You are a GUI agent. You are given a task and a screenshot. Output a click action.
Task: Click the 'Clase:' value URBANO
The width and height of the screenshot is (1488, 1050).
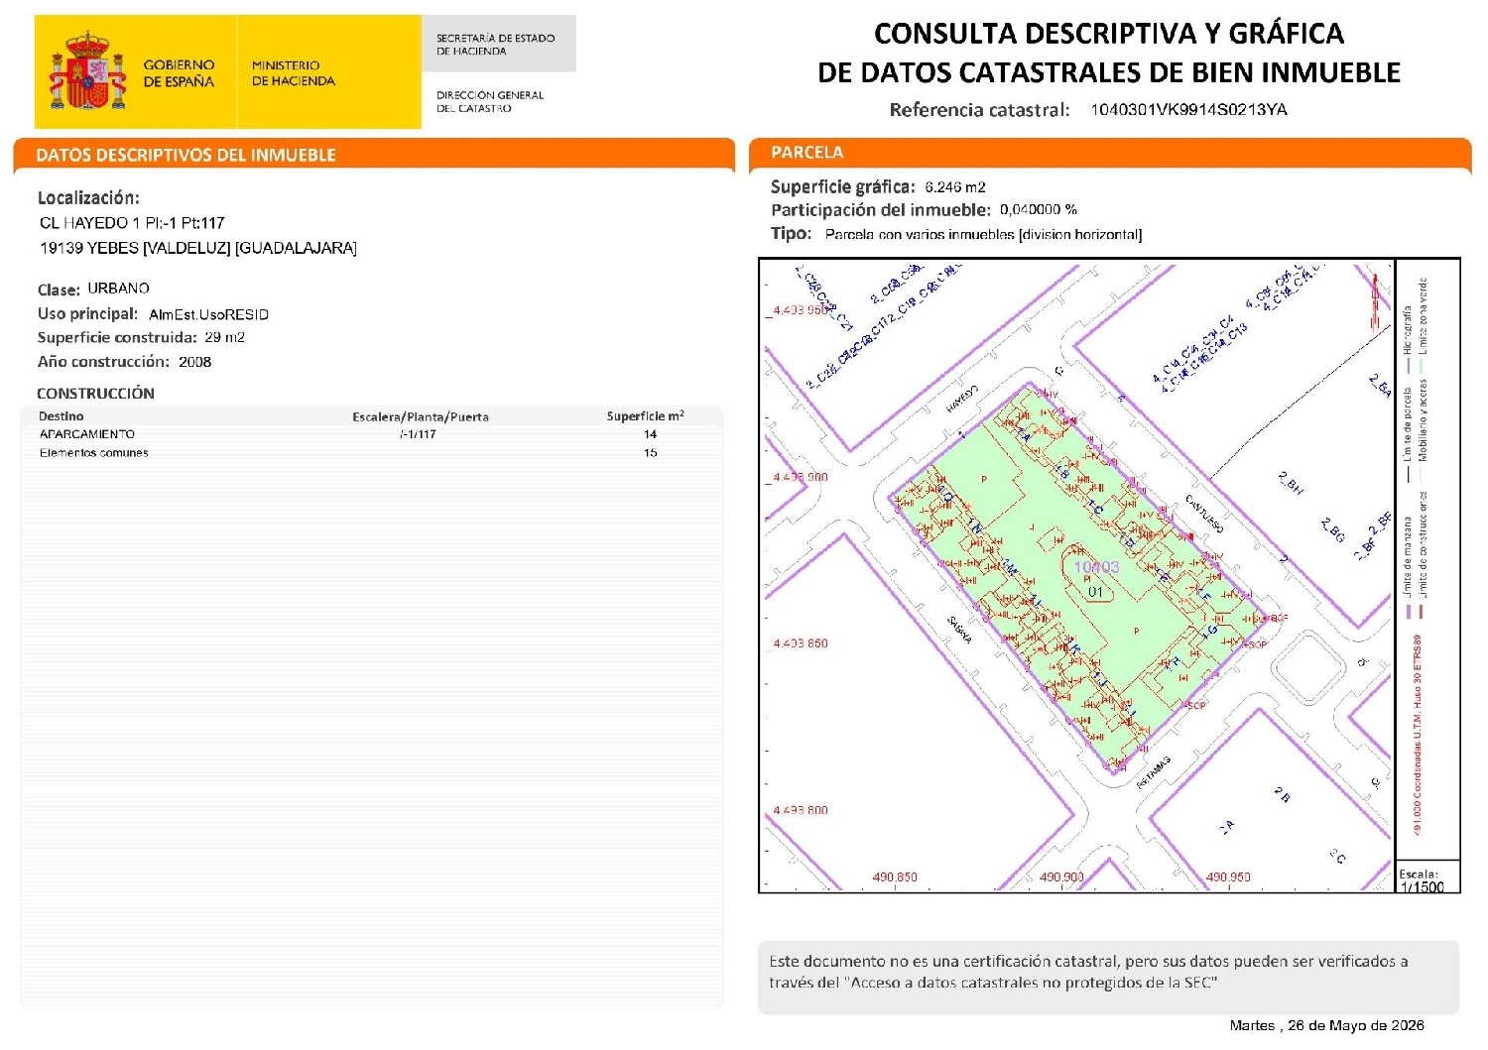(x=118, y=289)
